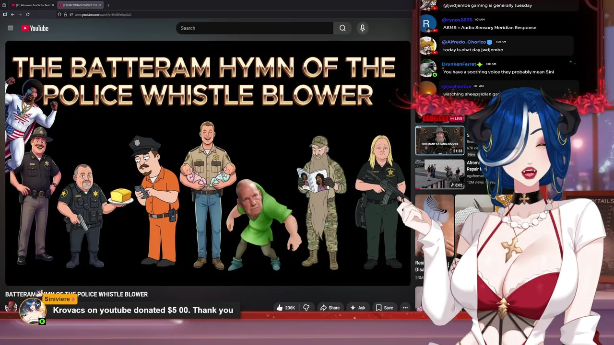
Task: Click the youtube.com URL address bar
Action: (x=103, y=14)
